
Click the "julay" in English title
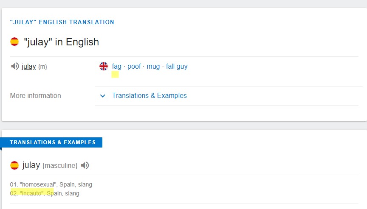click(x=61, y=42)
